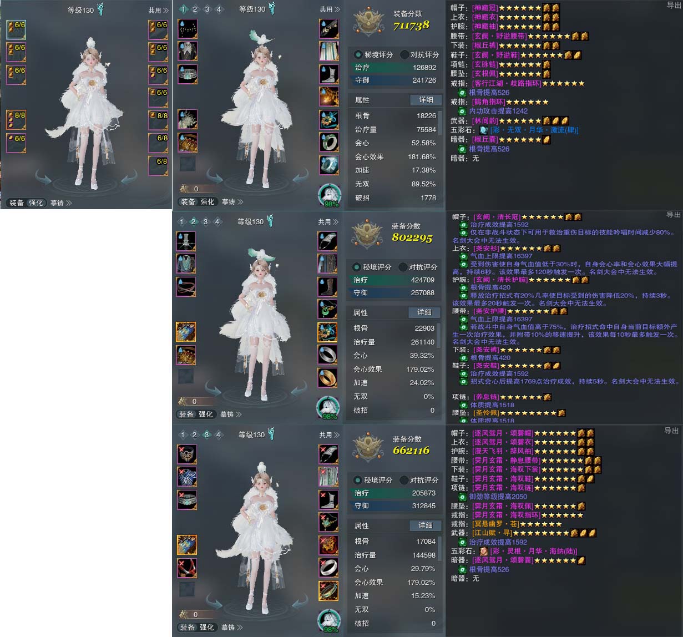
Task: Click the silver ring in the 662116-score set
Action: click(x=328, y=568)
